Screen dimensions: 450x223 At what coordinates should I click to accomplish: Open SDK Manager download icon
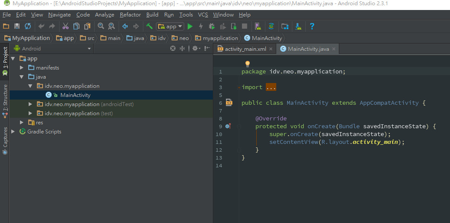(298, 27)
